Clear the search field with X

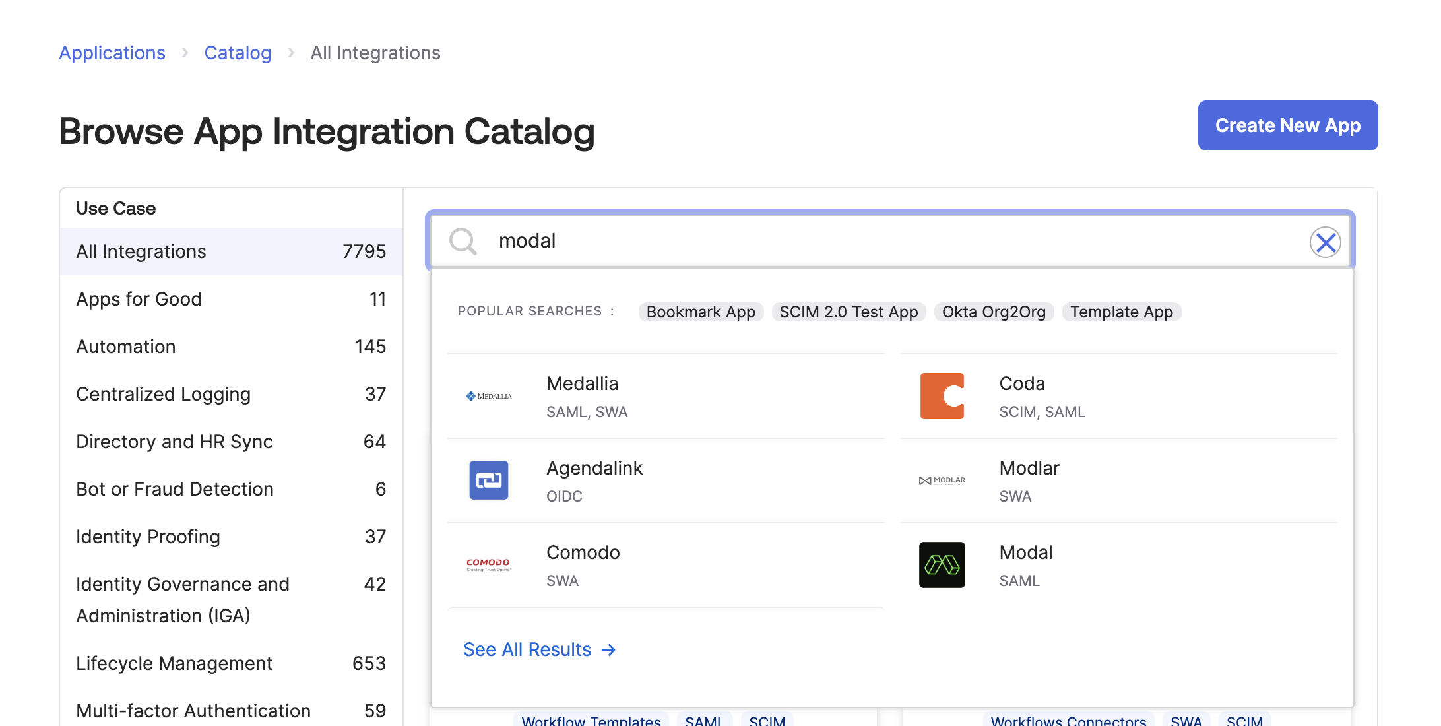pyautogui.click(x=1325, y=243)
